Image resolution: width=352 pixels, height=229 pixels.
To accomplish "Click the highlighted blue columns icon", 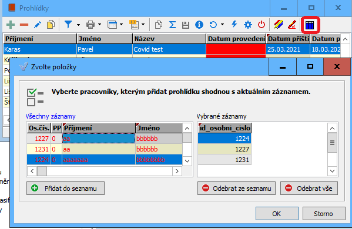I will 310,25.
